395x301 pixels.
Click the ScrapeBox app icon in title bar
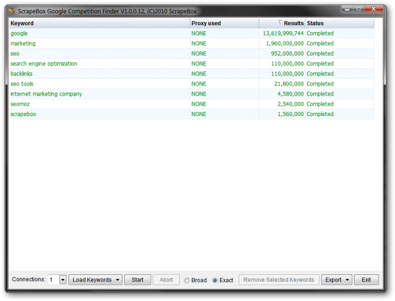(12, 11)
